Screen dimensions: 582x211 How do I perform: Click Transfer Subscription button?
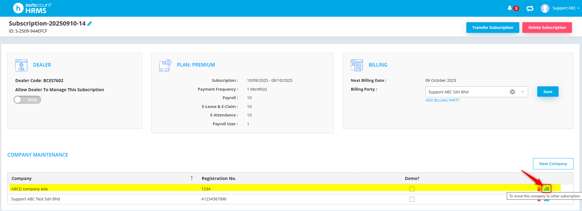pos(493,27)
